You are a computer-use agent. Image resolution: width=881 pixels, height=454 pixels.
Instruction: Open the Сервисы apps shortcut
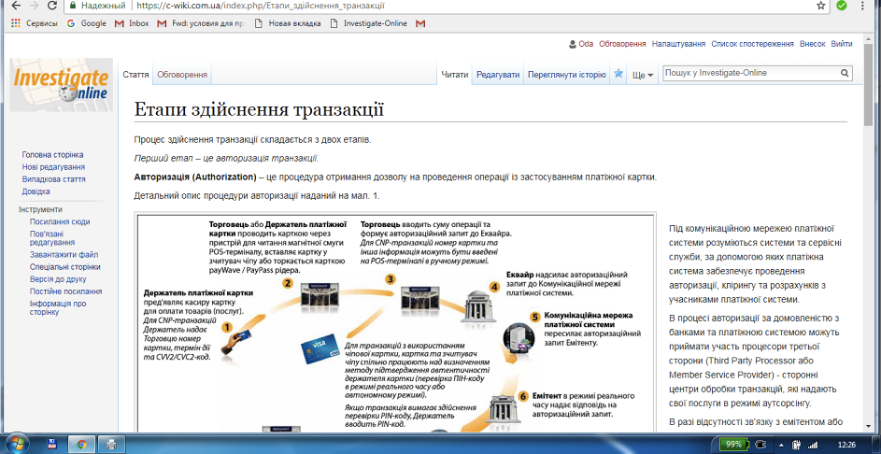pyautogui.click(x=31, y=23)
